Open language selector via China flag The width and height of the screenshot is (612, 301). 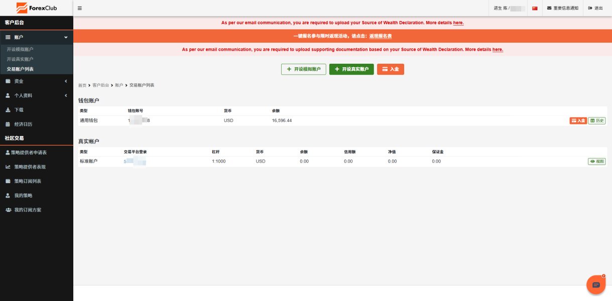[x=535, y=8]
